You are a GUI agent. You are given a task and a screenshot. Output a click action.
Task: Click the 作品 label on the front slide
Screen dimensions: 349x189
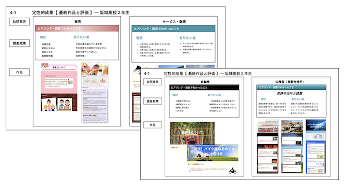pos(153,125)
